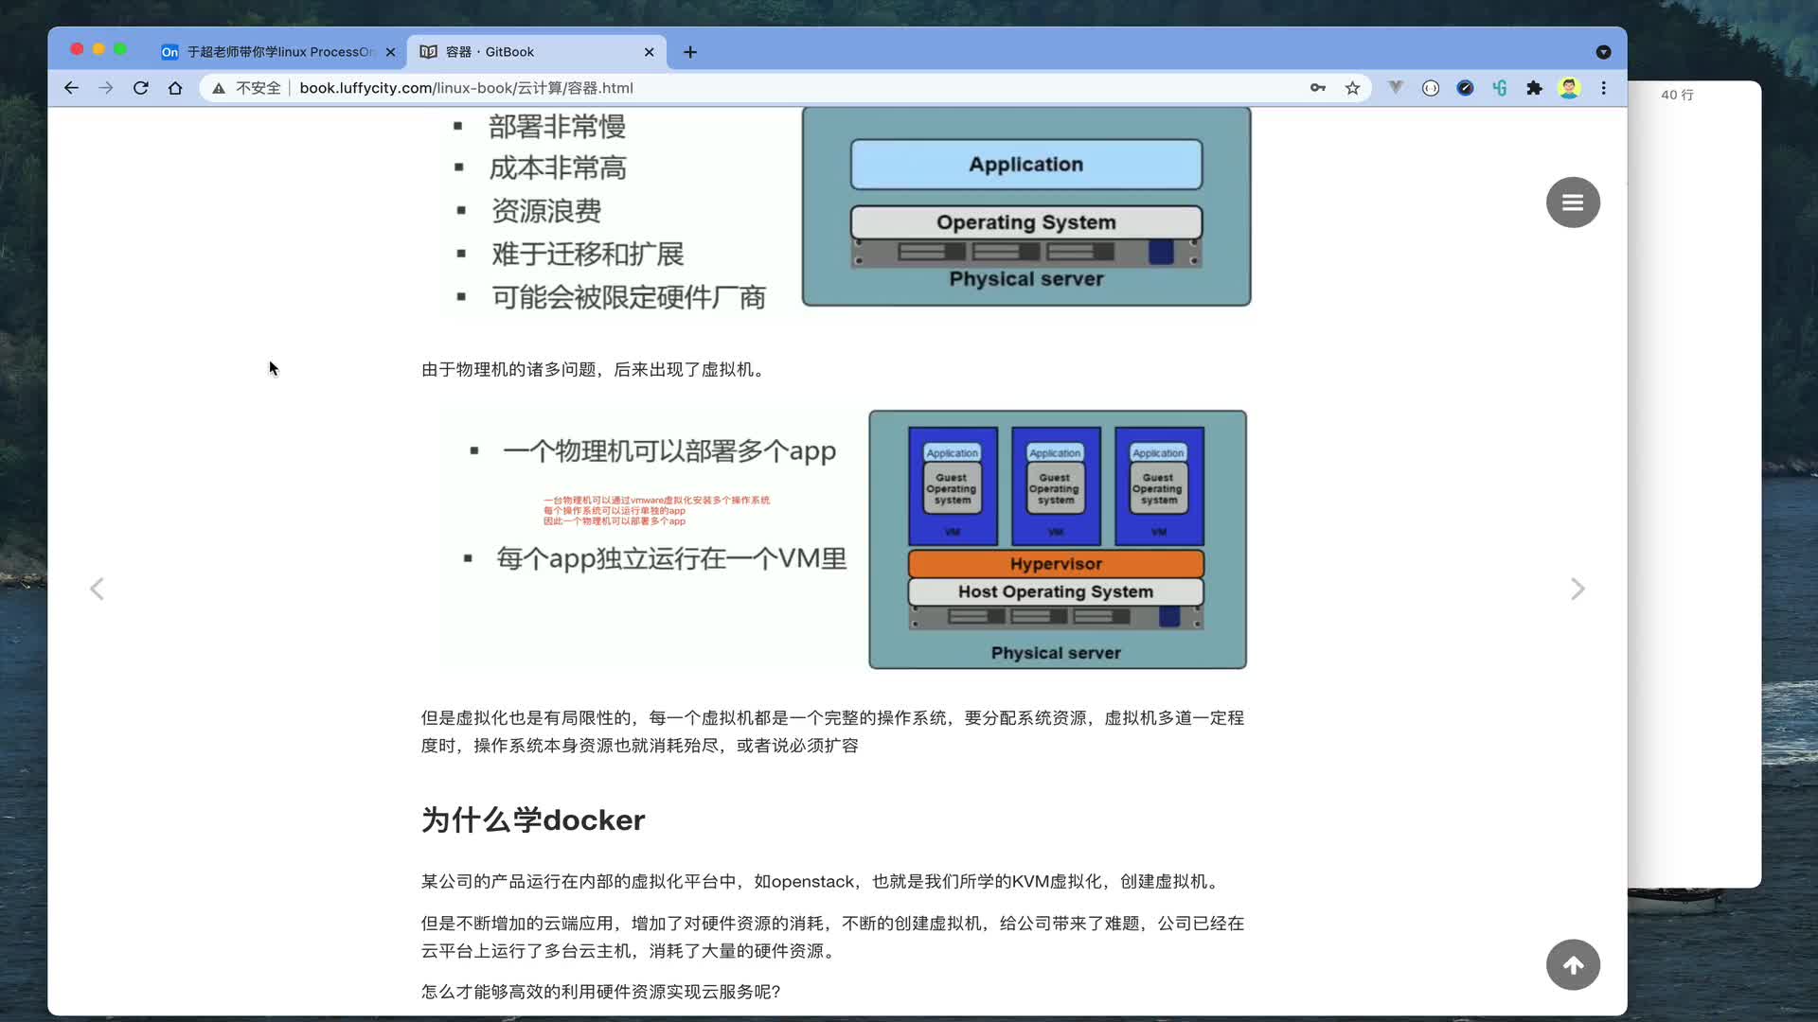Click the browser forward navigation arrow
The height and width of the screenshot is (1022, 1818).
pos(106,87)
